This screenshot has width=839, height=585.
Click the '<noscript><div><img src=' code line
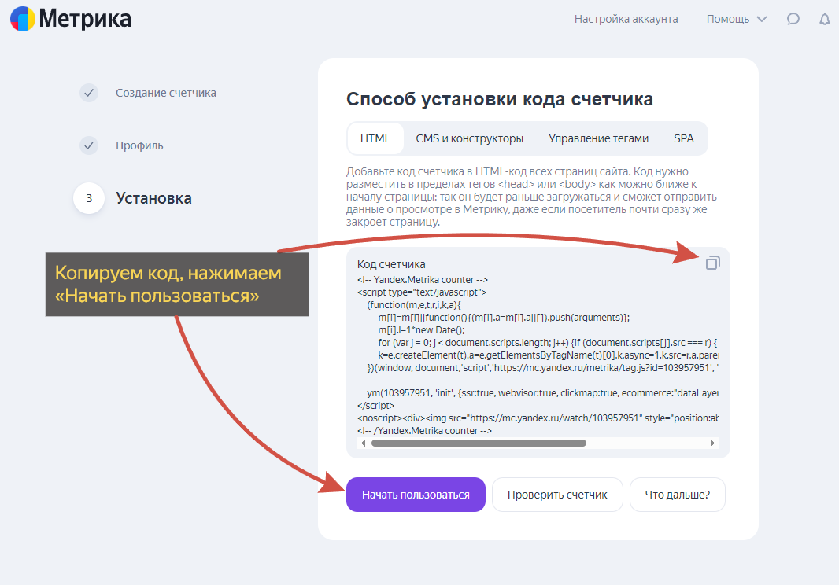tap(538, 418)
